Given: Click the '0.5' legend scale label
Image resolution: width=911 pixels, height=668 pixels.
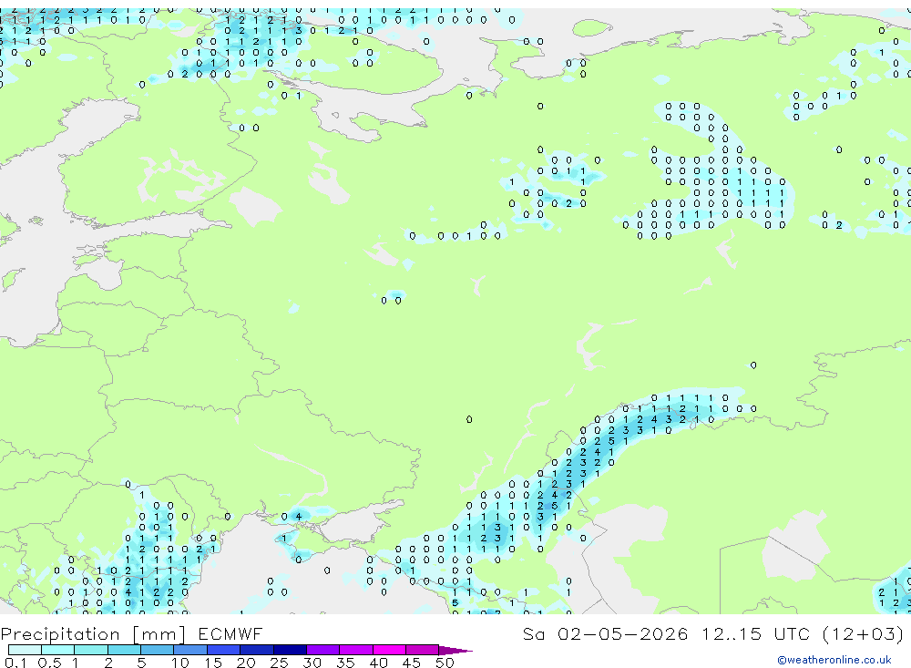Looking at the screenshot, I should click(49, 663).
